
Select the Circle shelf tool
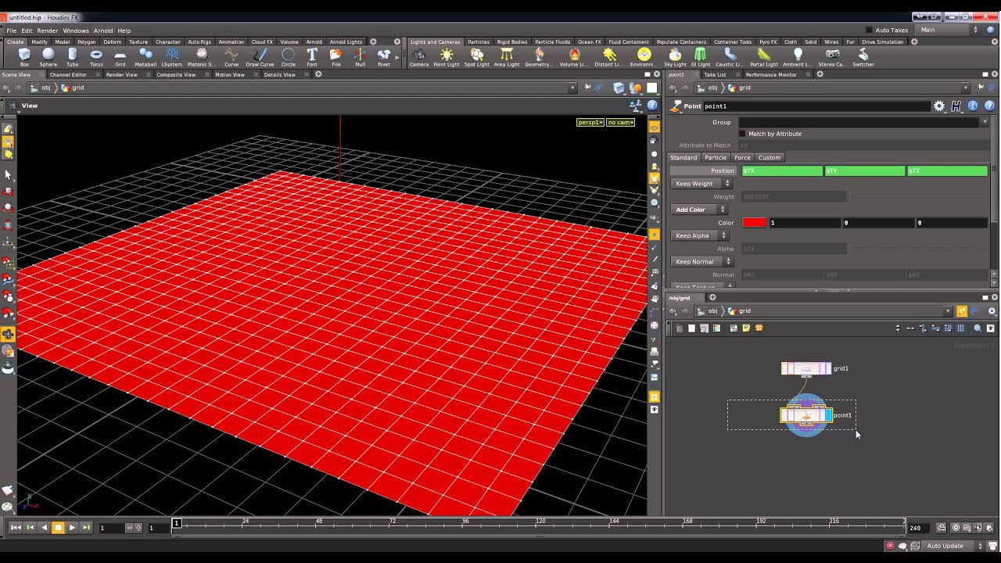tap(288, 57)
